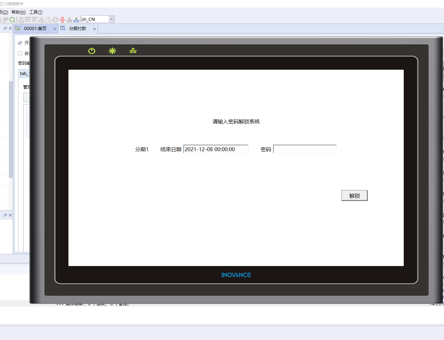This screenshot has height=340, width=444.
Task: Click the green asterisk indicator on HMI panel
Action: 112,51
